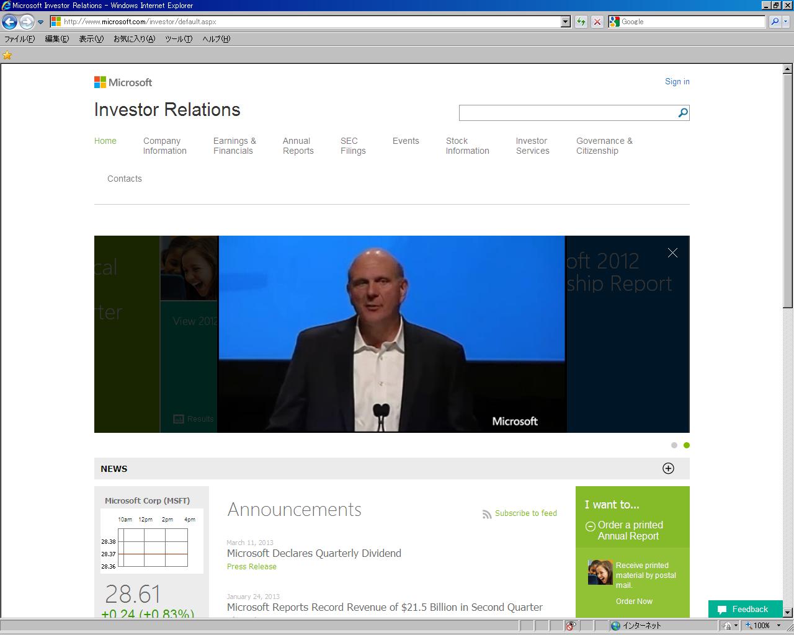
Task: Open the zoom level dropdown arrow
Action: pos(778,626)
